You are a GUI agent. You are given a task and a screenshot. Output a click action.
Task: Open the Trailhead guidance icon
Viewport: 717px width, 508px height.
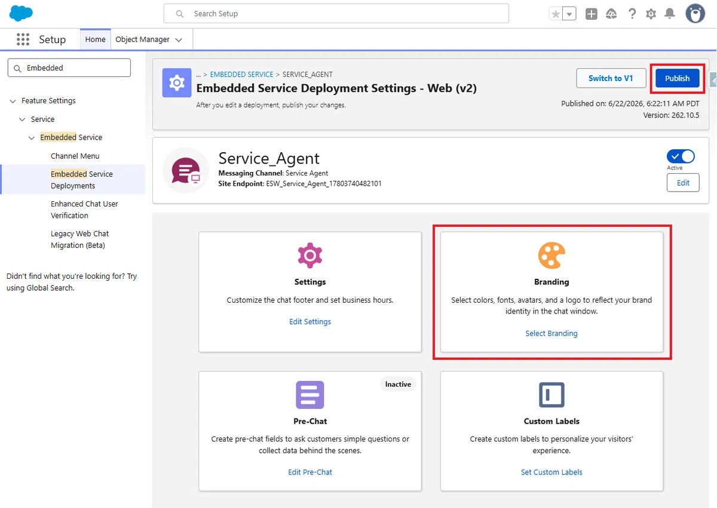[611, 14]
